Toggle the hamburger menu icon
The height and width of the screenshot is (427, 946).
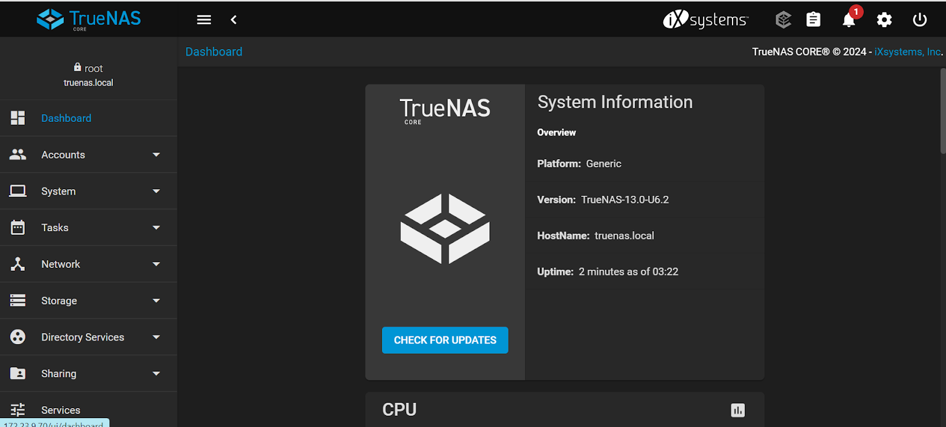(204, 20)
